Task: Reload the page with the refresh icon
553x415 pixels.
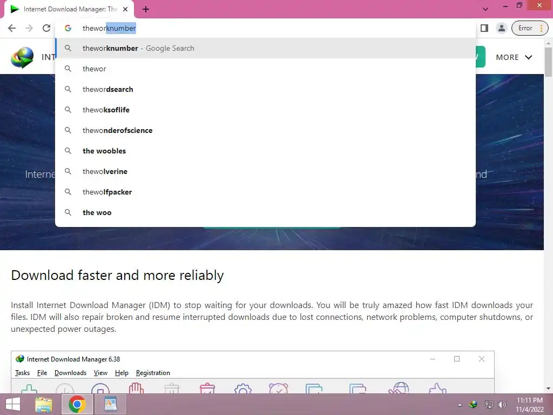Action: coord(46,28)
